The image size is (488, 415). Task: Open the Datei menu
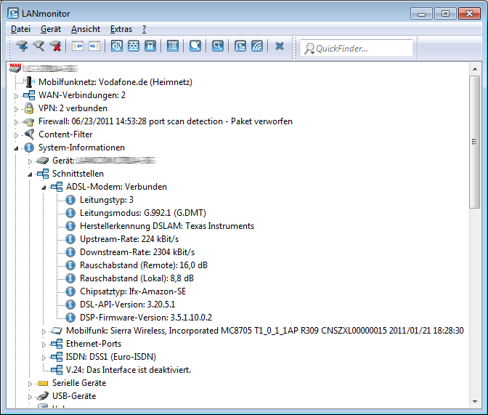pos(20,29)
